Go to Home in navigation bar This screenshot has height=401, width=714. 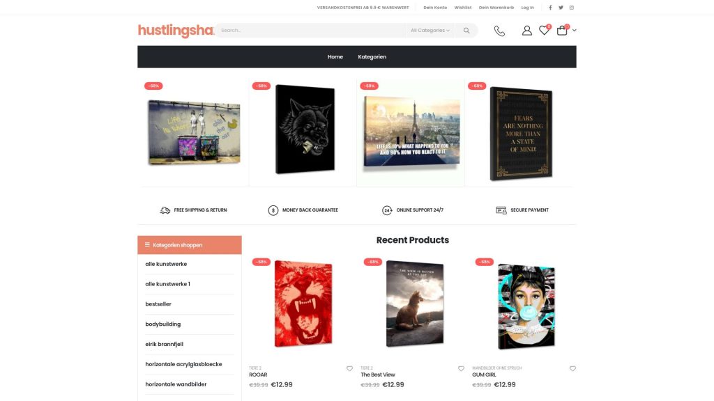pyautogui.click(x=335, y=57)
